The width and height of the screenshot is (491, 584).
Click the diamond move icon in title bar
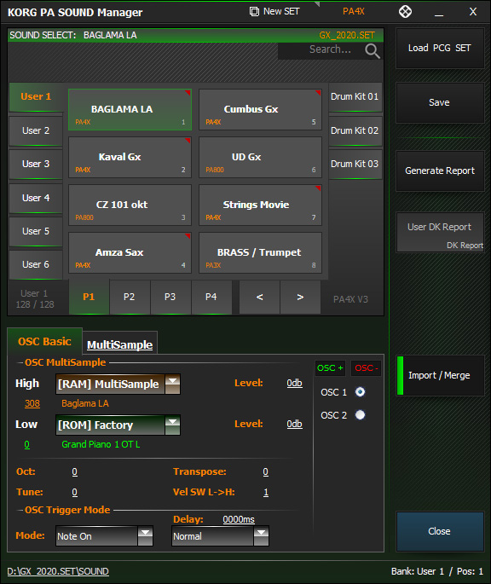click(405, 12)
